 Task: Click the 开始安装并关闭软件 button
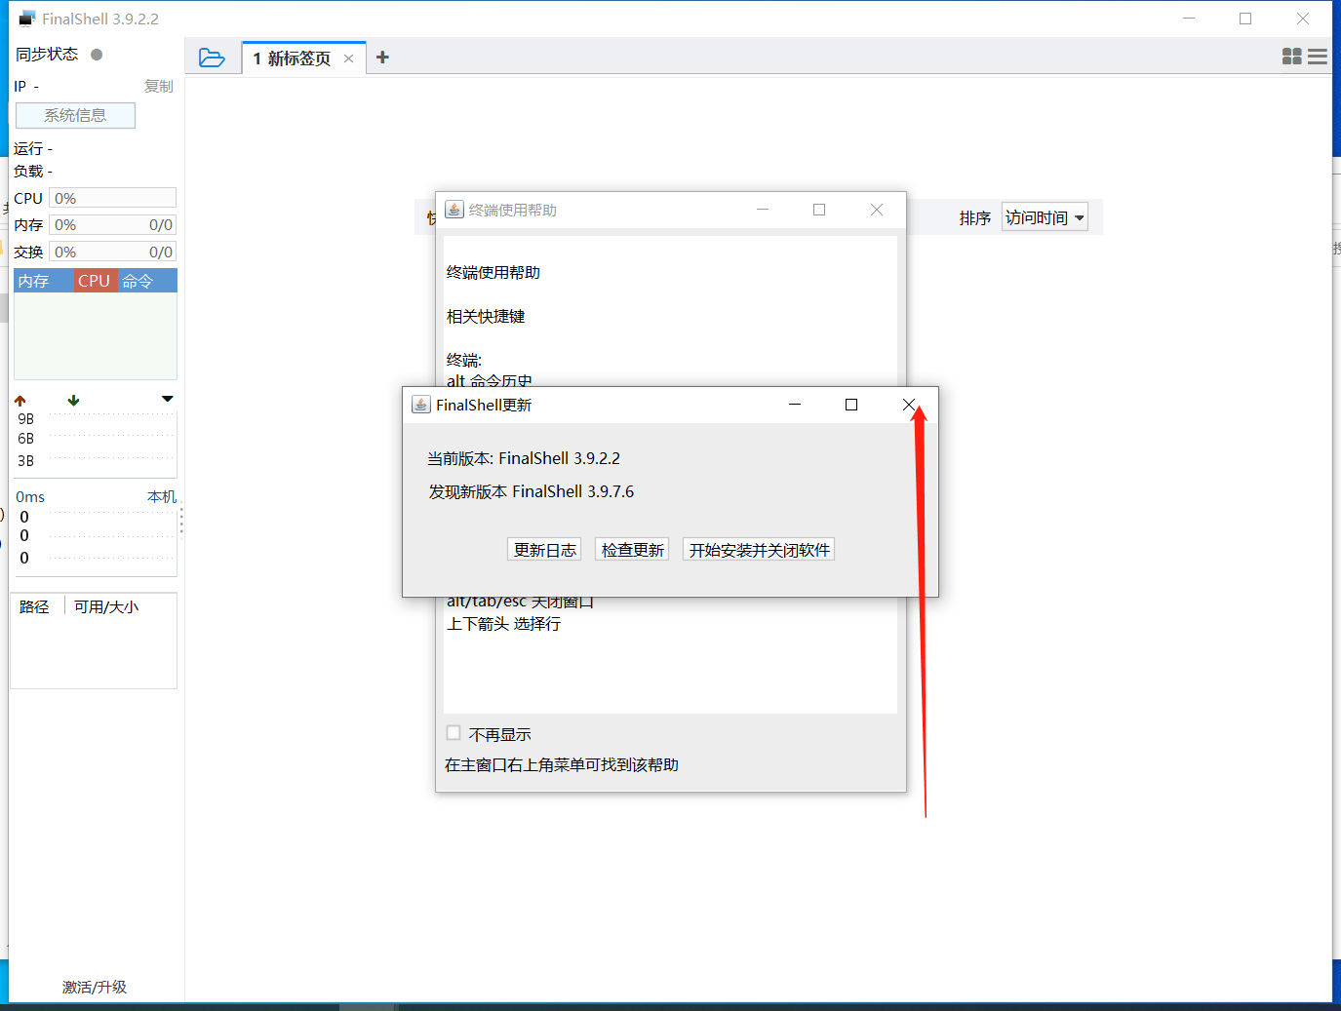pyautogui.click(x=758, y=549)
